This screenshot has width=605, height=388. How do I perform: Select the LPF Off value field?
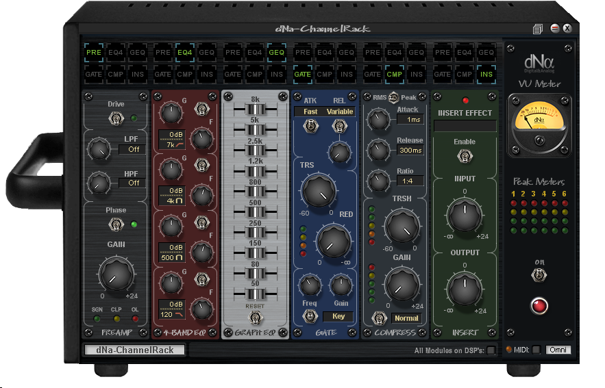tap(132, 149)
